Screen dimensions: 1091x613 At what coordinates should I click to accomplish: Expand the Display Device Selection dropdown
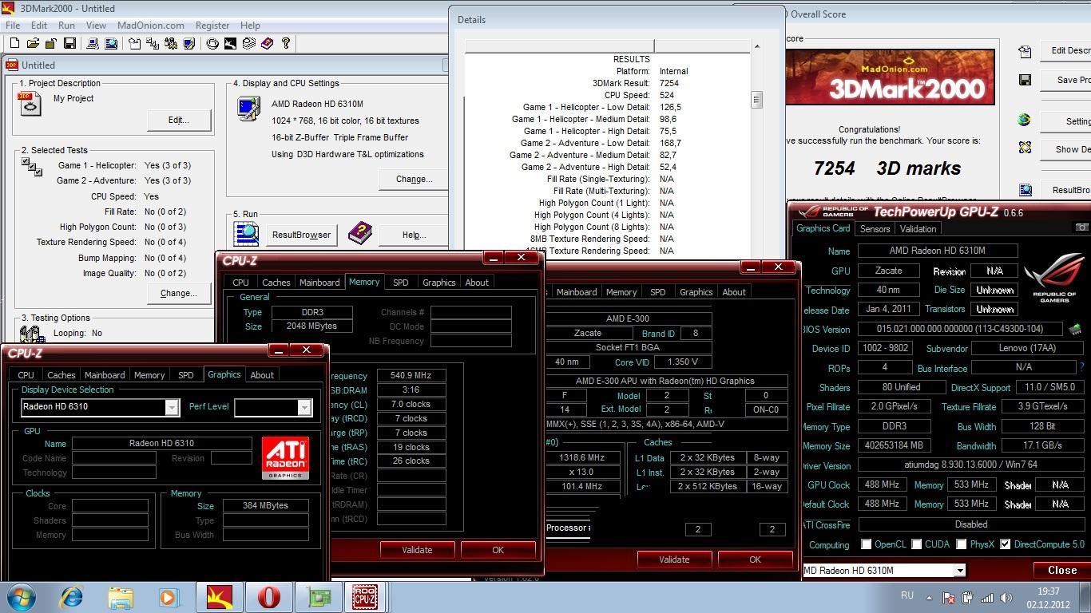[x=172, y=407]
